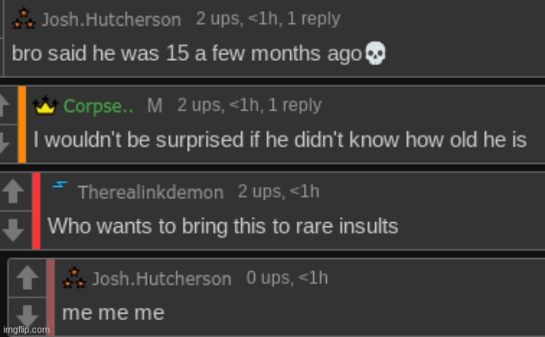Click the blue lightning icon beside Therealinkdemon
The height and width of the screenshot is (337, 545).
60,184
